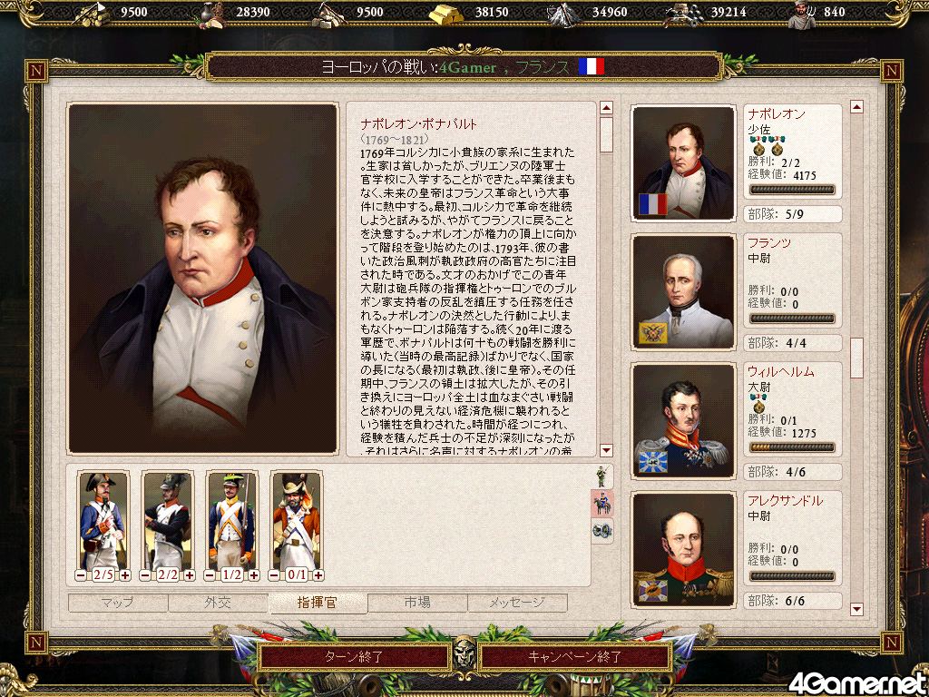
Task: Open the 外交 tab
Action: click(218, 604)
